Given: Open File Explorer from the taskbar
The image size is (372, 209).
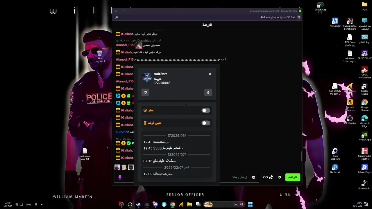Looking at the screenshot, I should tap(189, 204).
